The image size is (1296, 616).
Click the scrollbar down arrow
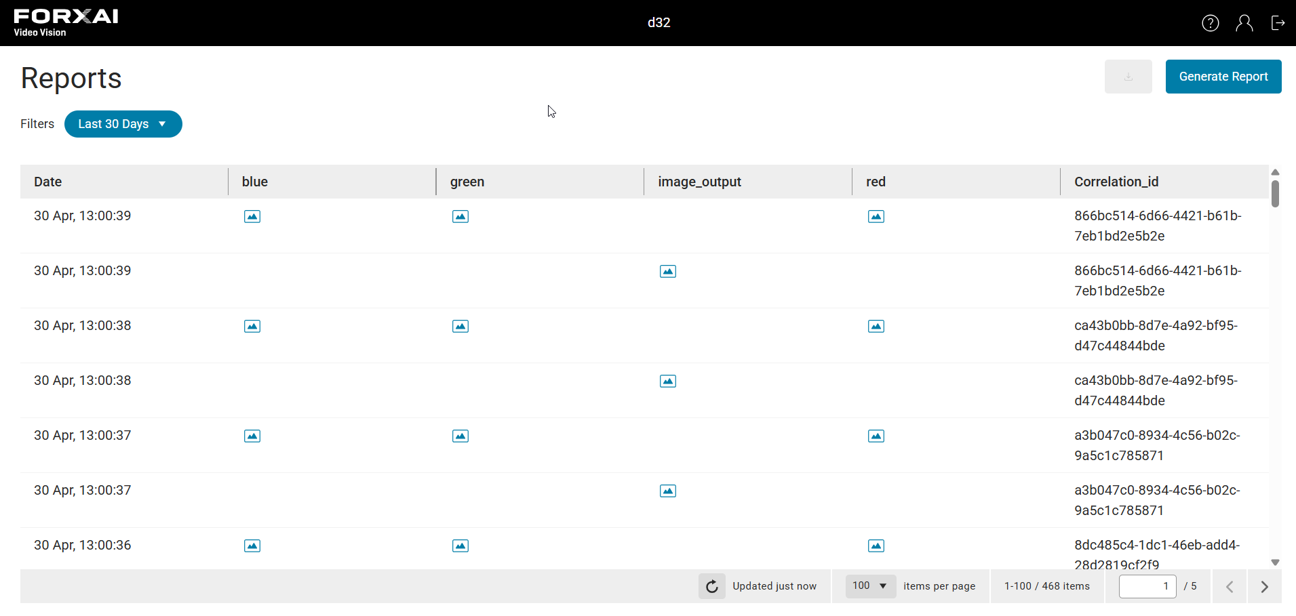(1275, 562)
